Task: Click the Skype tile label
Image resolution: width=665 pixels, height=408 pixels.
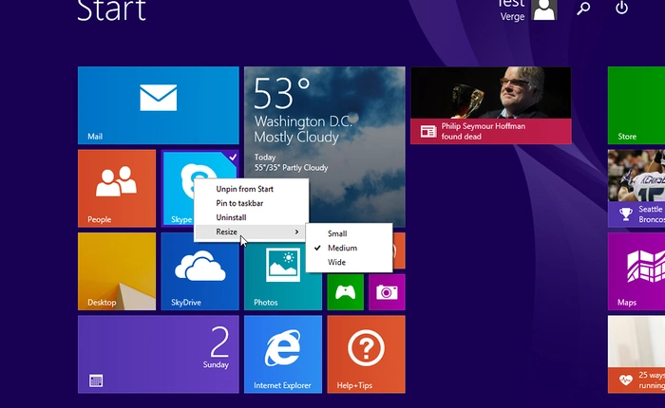Action: [x=181, y=219]
